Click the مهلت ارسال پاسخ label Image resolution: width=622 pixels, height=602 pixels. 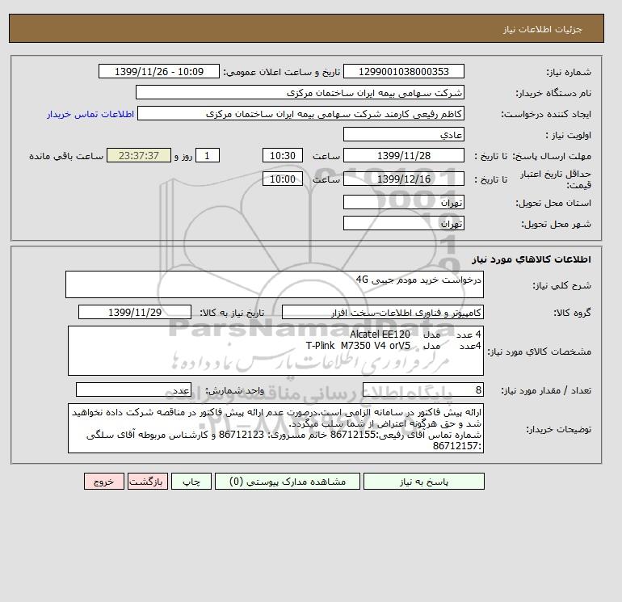pyautogui.click(x=552, y=156)
